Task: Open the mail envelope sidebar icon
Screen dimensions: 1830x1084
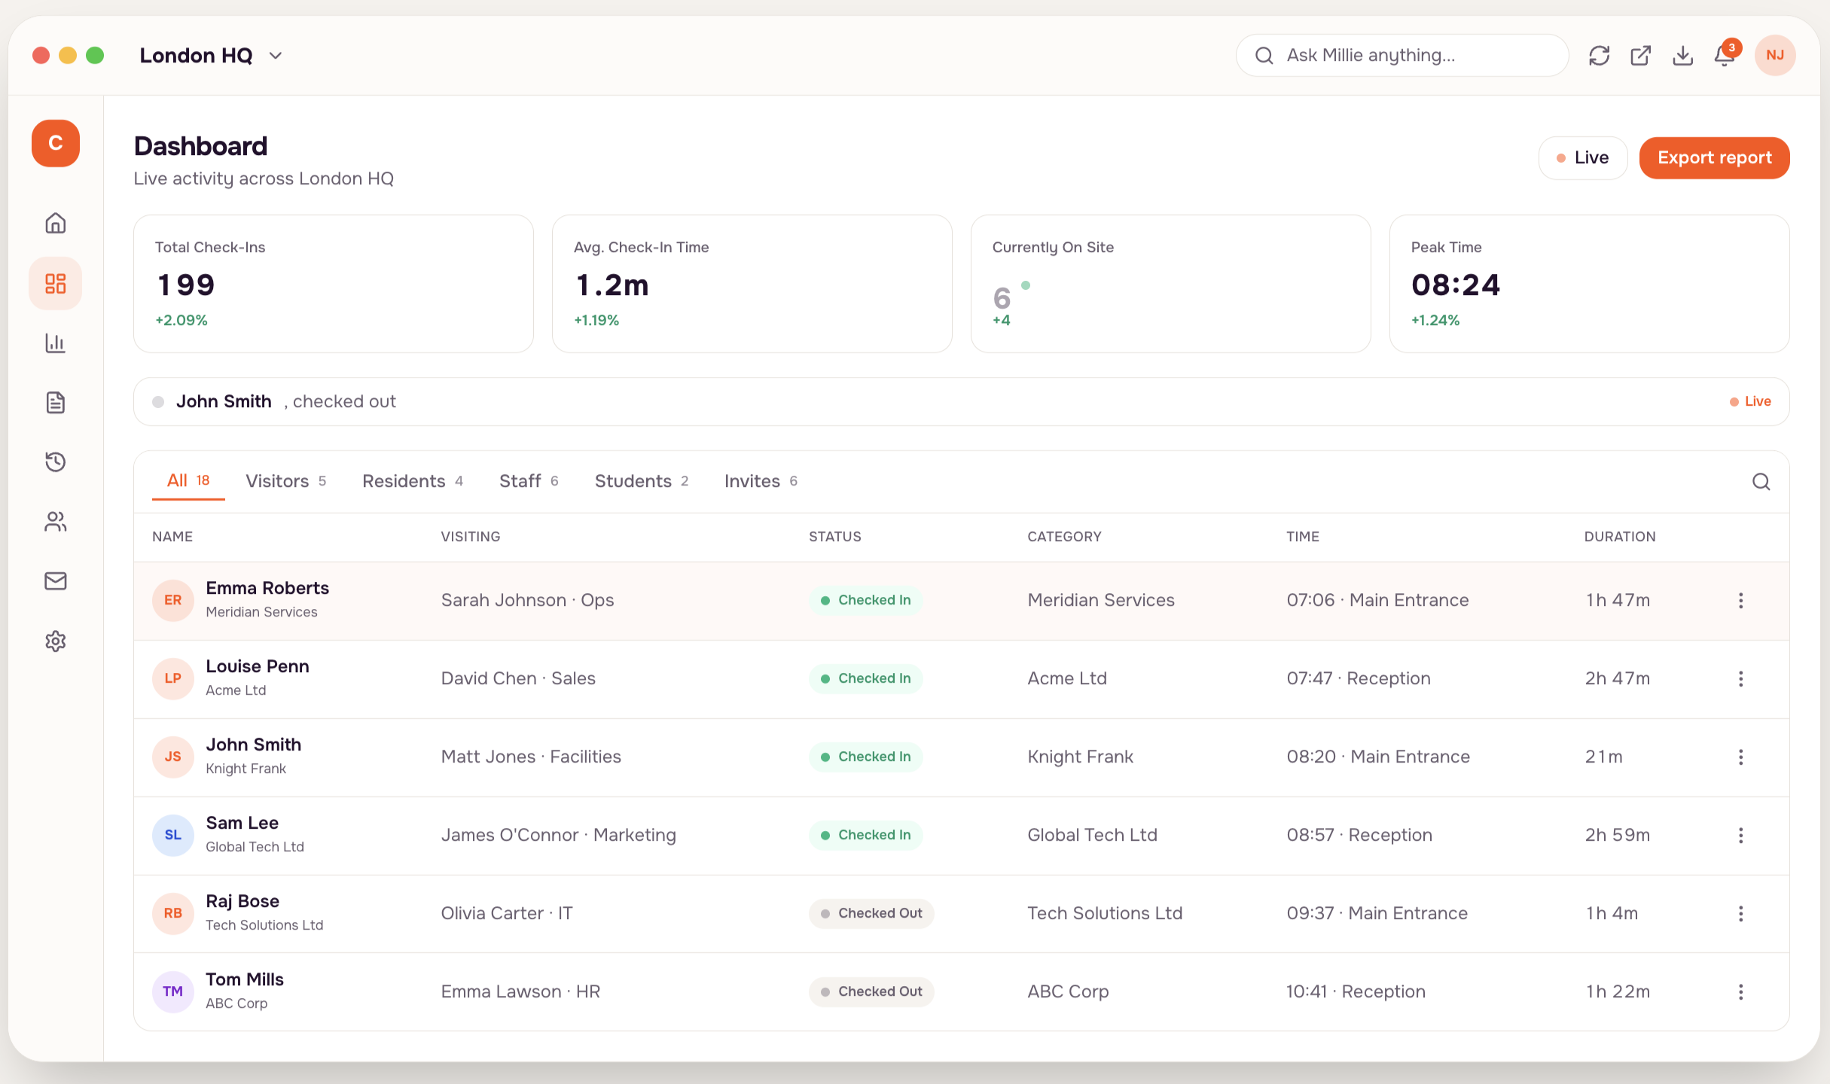Action: [x=56, y=581]
